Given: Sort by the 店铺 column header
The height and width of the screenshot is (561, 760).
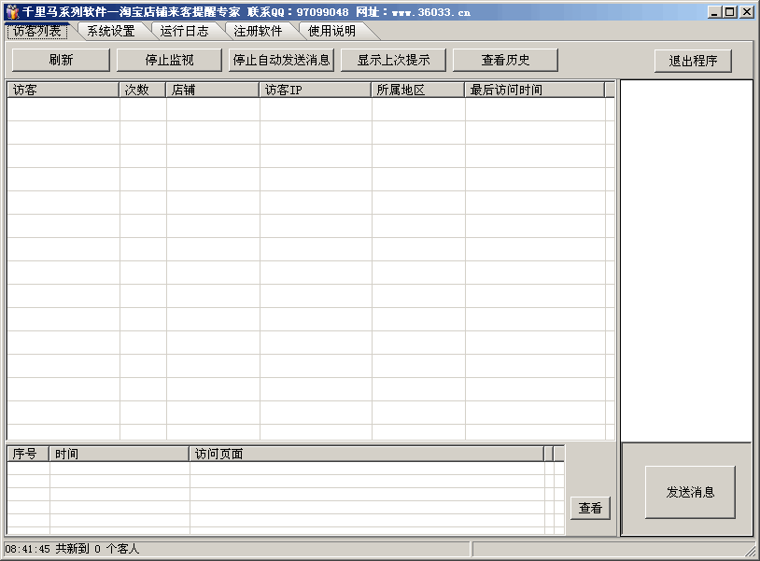Looking at the screenshot, I should coord(213,91).
